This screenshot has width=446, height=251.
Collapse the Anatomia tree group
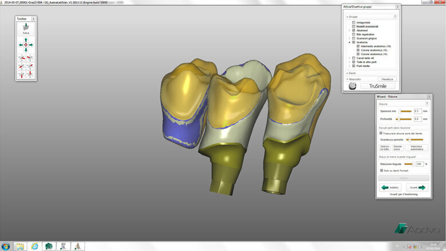[x=349, y=42]
